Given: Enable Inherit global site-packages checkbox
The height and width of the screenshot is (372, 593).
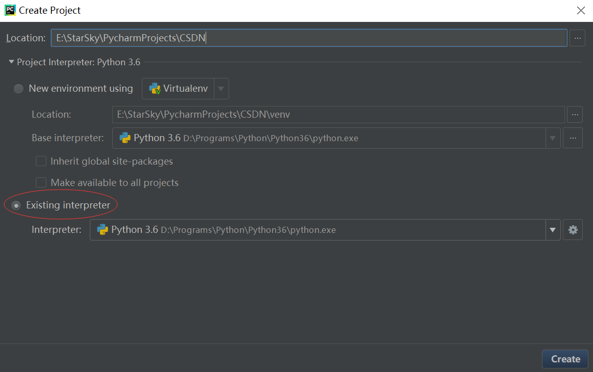Looking at the screenshot, I should (41, 161).
